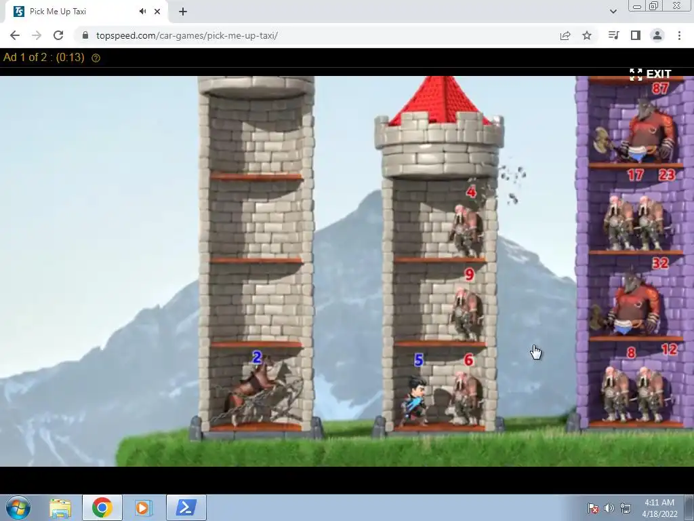This screenshot has width=694, height=521.
Task: Click the Show desktop strip at the taskbar edge
Action: pos(689,507)
